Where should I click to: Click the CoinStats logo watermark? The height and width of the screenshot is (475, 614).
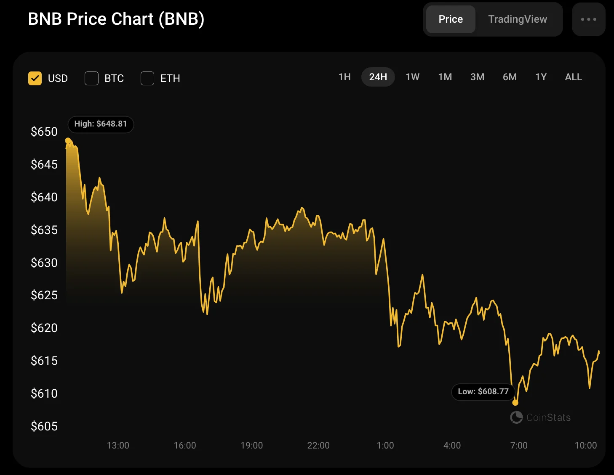(540, 417)
